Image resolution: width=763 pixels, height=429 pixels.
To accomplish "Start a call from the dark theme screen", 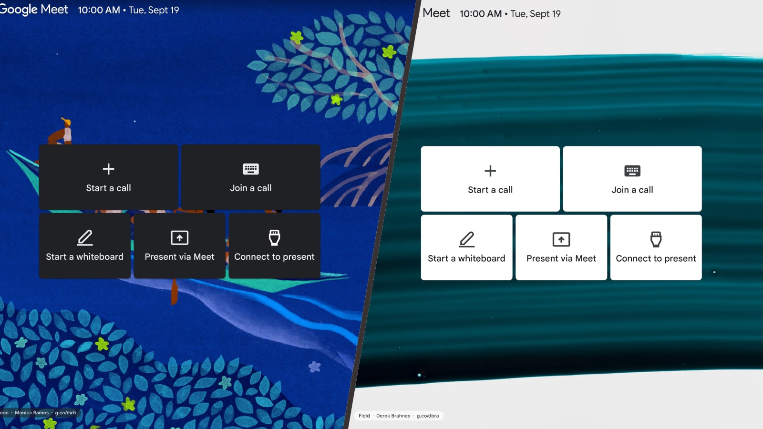I will pos(108,177).
